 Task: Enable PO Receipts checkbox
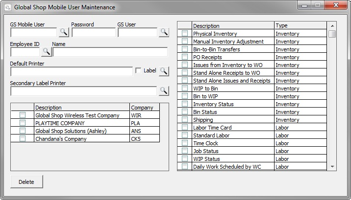coord(185,57)
